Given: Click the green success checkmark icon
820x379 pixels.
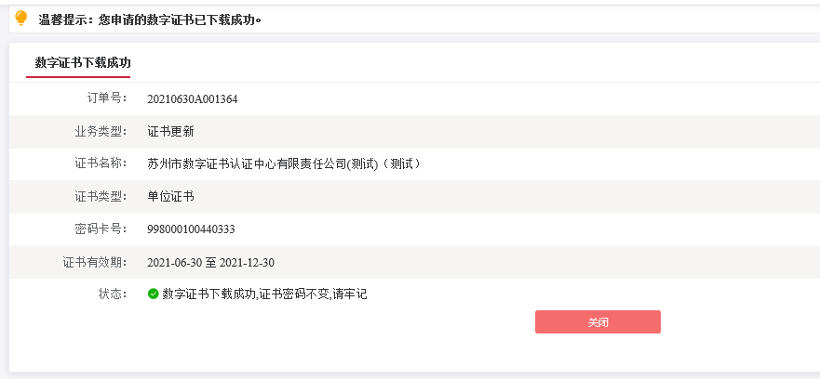Looking at the screenshot, I should tap(154, 294).
